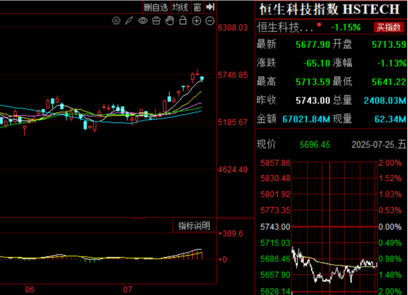Click the 窗 window button
Screen dimensions: 408x295
pos(197,7)
